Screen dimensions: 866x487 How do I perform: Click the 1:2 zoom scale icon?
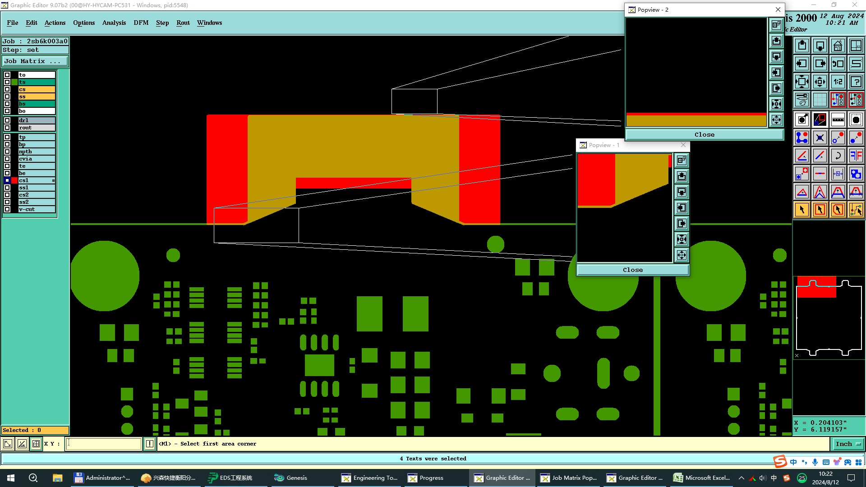838,82
